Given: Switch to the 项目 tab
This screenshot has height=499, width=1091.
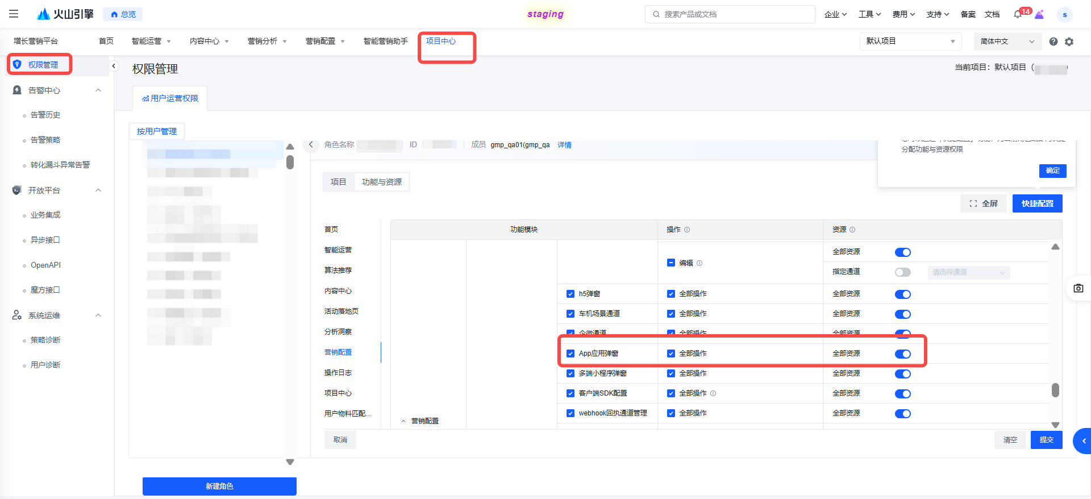Looking at the screenshot, I should coord(338,182).
